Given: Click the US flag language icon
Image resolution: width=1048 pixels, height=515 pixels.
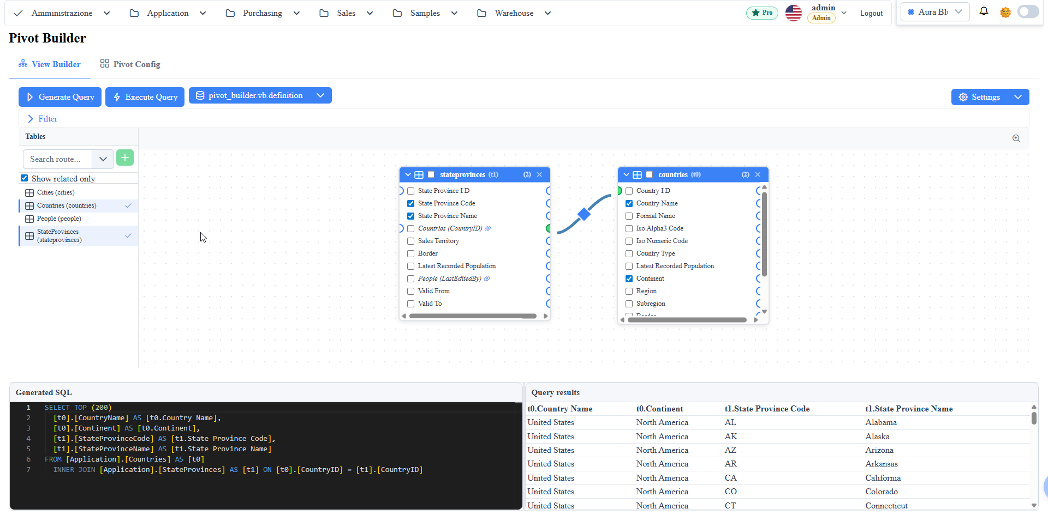Looking at the screenshot, I should click(x=793, y=13).
